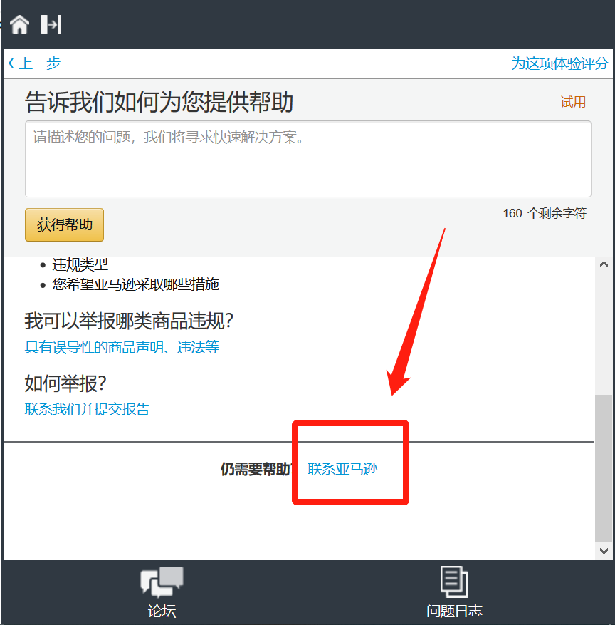Focus the problem description text box
This screenshot has width=615, height=625.
307,159
